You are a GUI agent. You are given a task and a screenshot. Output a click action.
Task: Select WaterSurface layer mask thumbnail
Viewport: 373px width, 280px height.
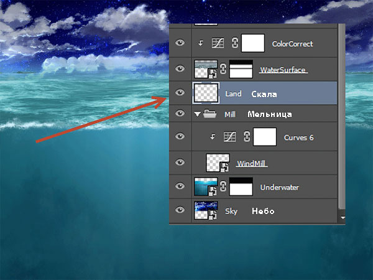click(241, 69)
